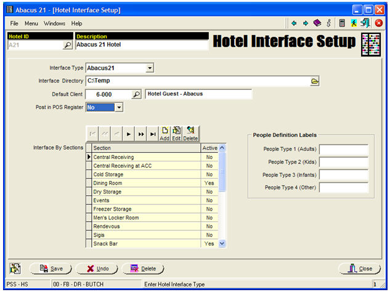The height and width of the screenshot is (292, 390).
Task: Open Default Client lookup magnifier
Action: (136, 94)
